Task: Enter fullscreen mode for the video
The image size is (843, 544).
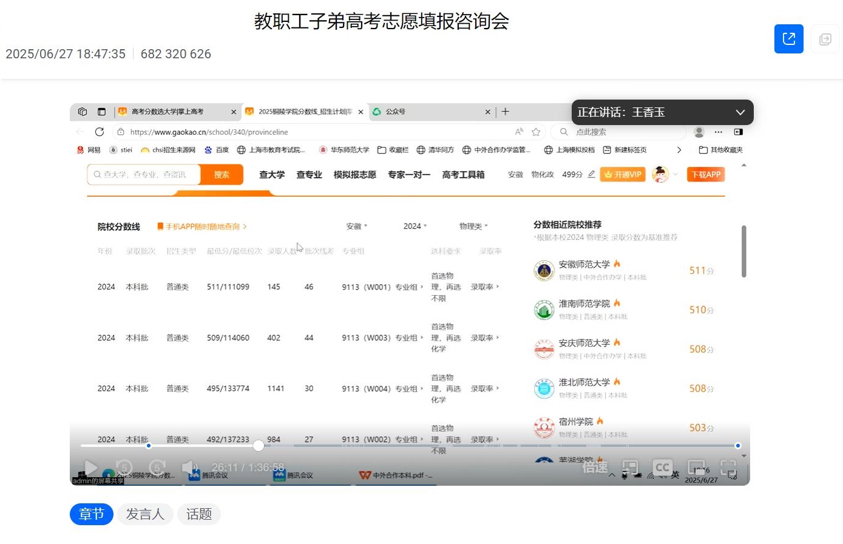Action: [728, 467]
